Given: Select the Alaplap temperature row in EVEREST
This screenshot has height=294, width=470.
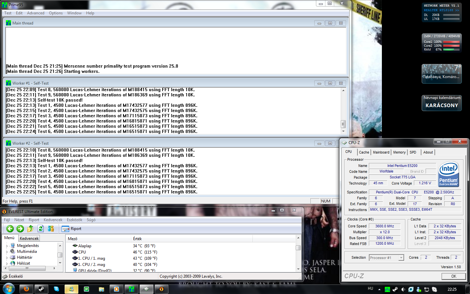Looking at the screenshot, I should point(181,246).
